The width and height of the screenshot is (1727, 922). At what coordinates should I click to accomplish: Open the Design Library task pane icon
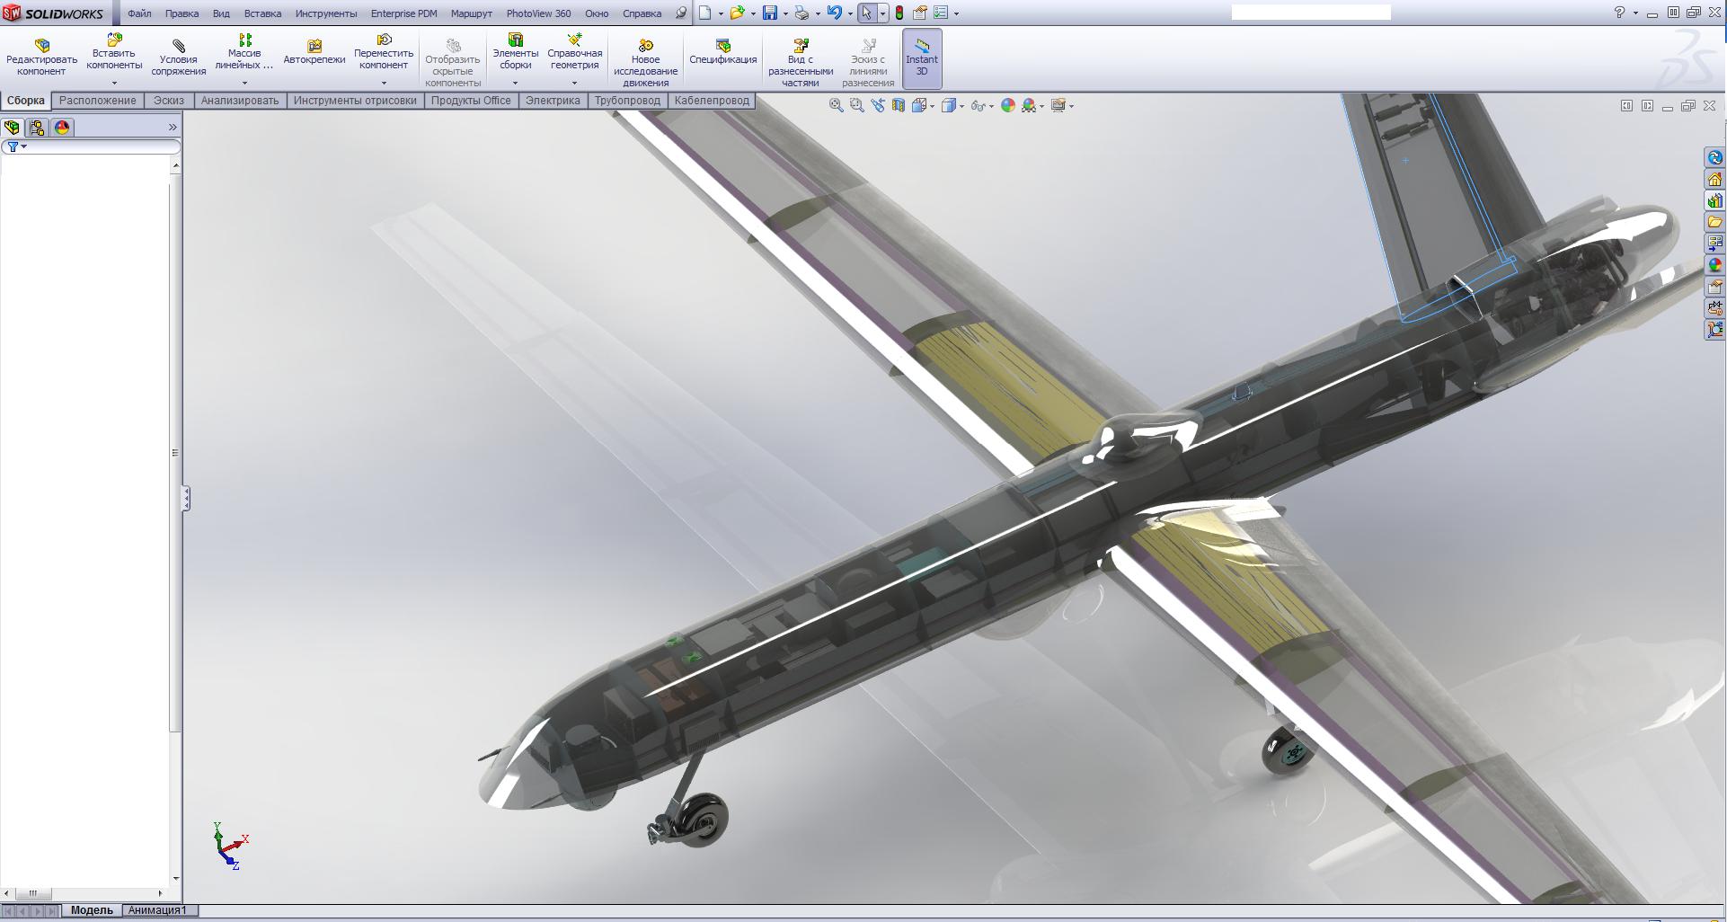tap(1714, 200)
